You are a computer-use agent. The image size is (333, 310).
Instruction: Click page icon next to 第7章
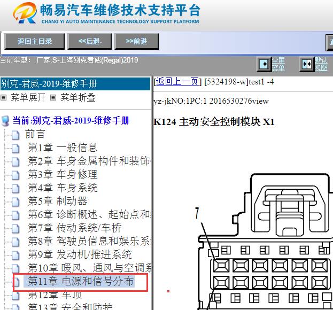pos(16,229)
